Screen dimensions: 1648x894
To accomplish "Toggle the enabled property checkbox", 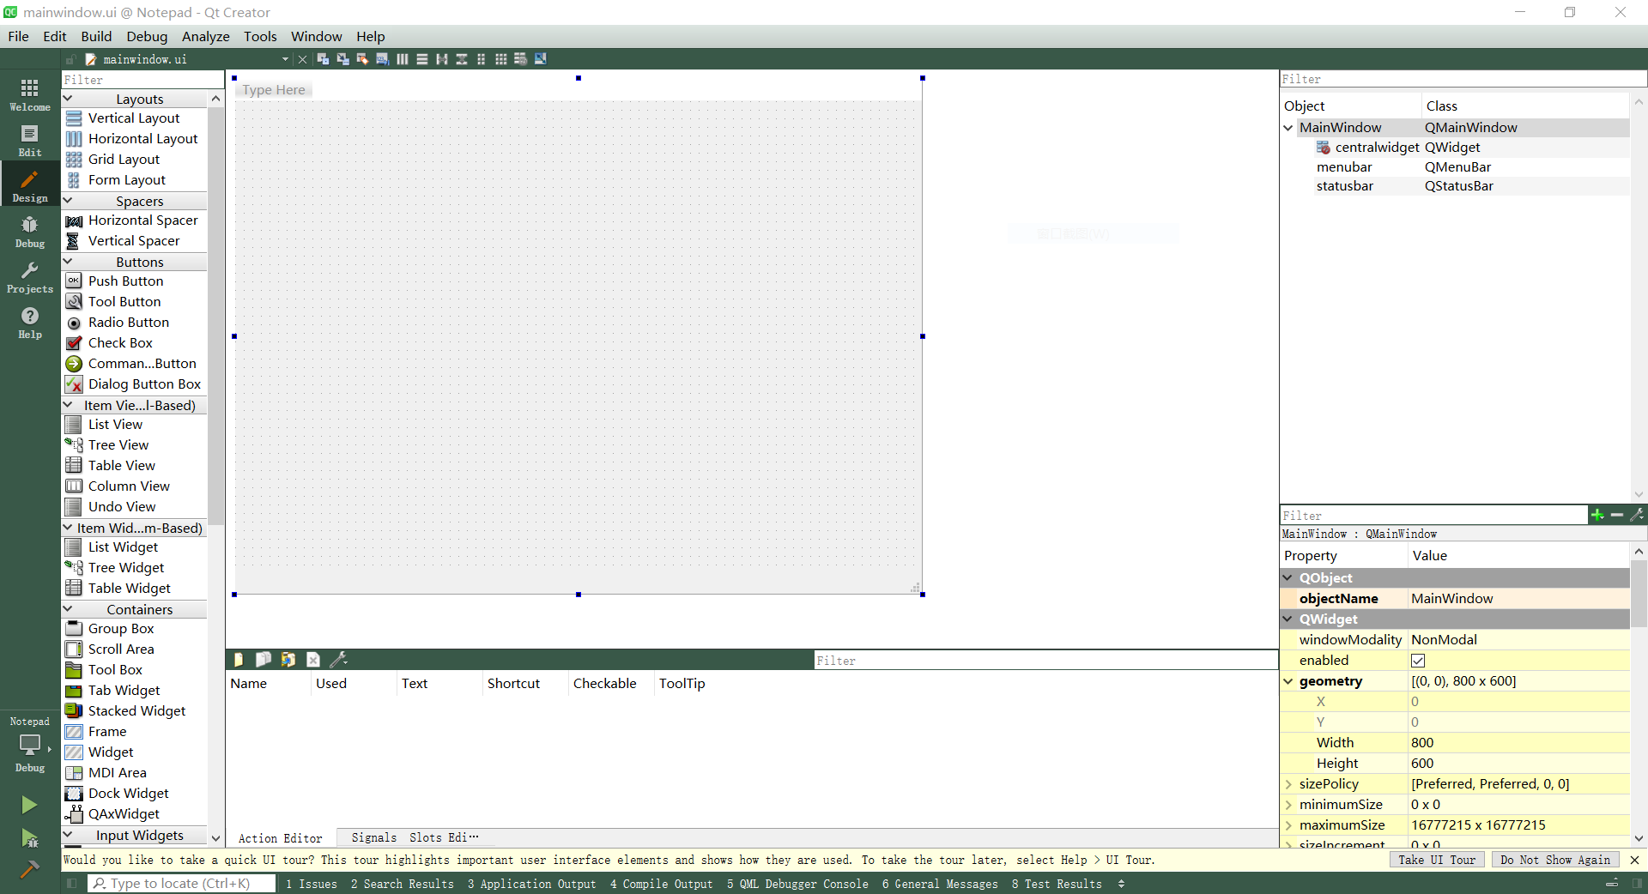I will tap(1418, 661).
